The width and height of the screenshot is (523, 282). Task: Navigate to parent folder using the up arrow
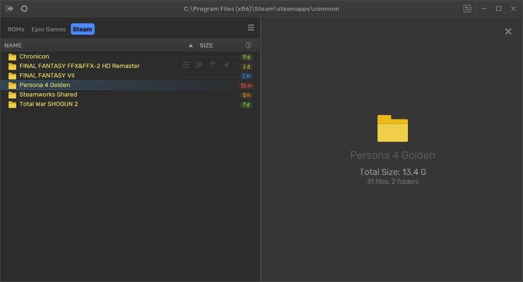[212, 65]
